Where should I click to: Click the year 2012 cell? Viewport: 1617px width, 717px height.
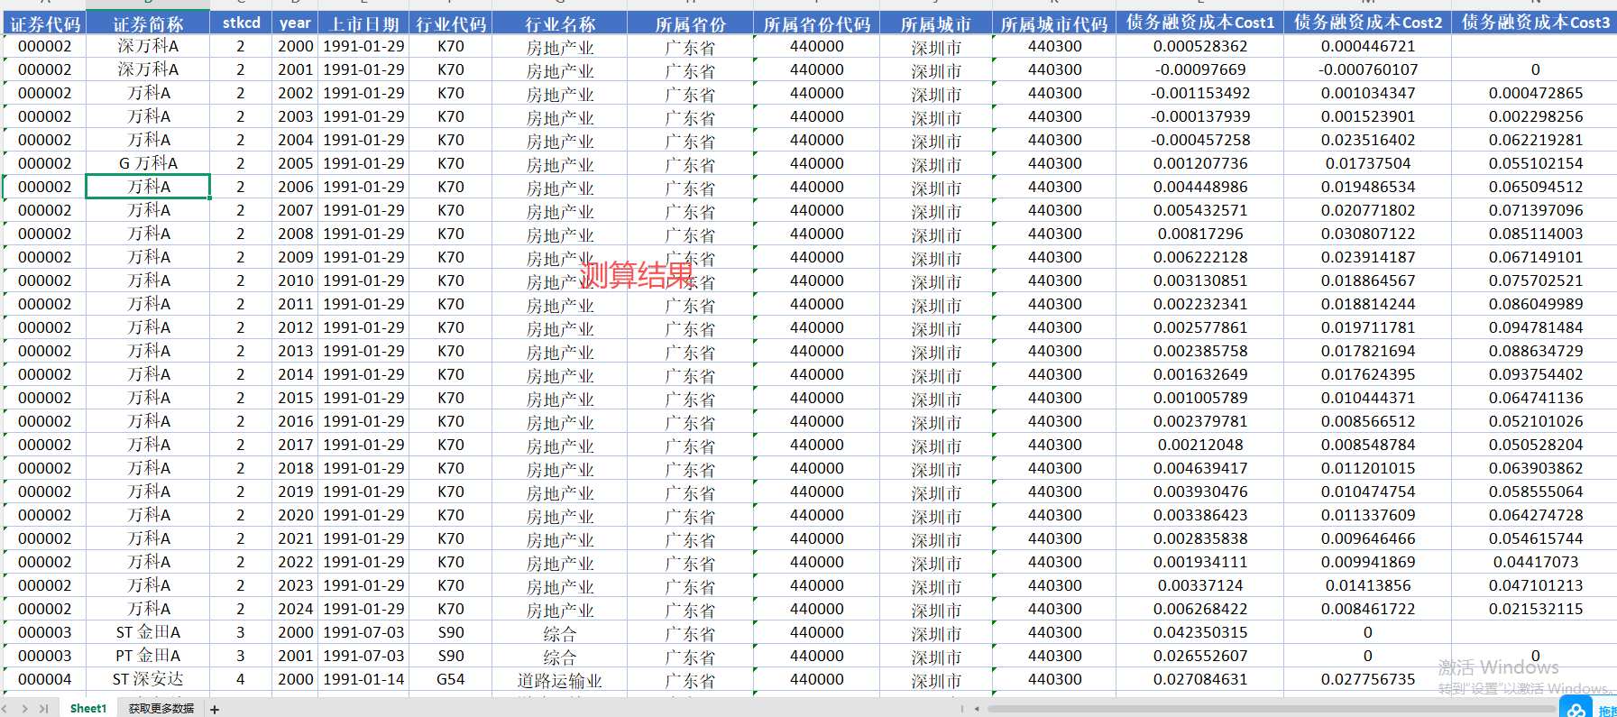[x=295, y=327]
